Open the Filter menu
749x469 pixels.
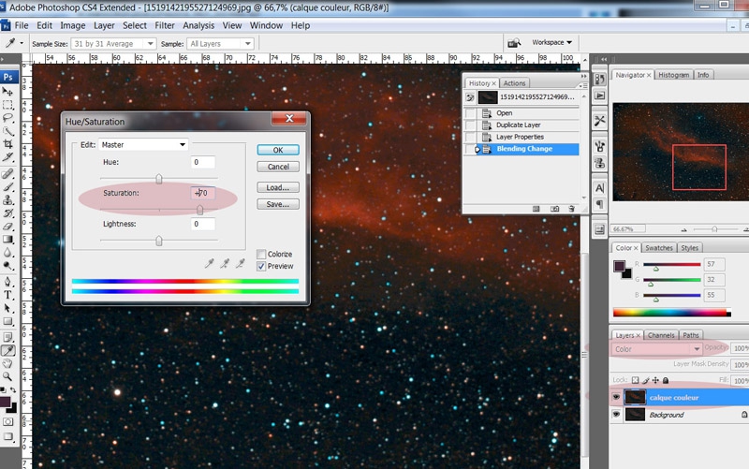[165, 25]
